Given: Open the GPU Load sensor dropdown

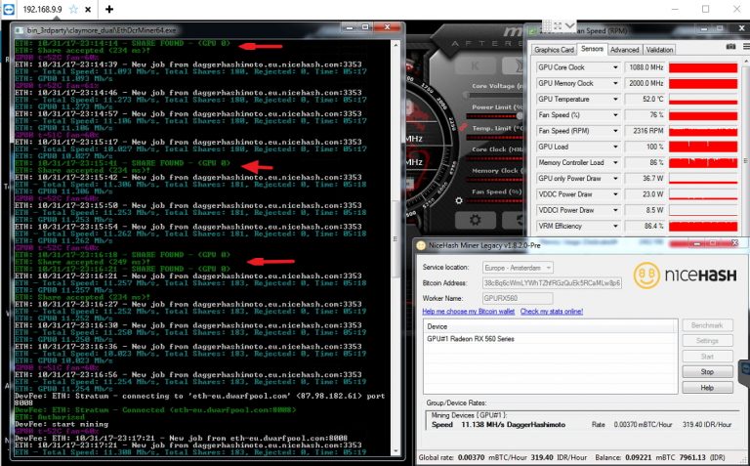Looking at the screenshot, I should click(615, 147).
